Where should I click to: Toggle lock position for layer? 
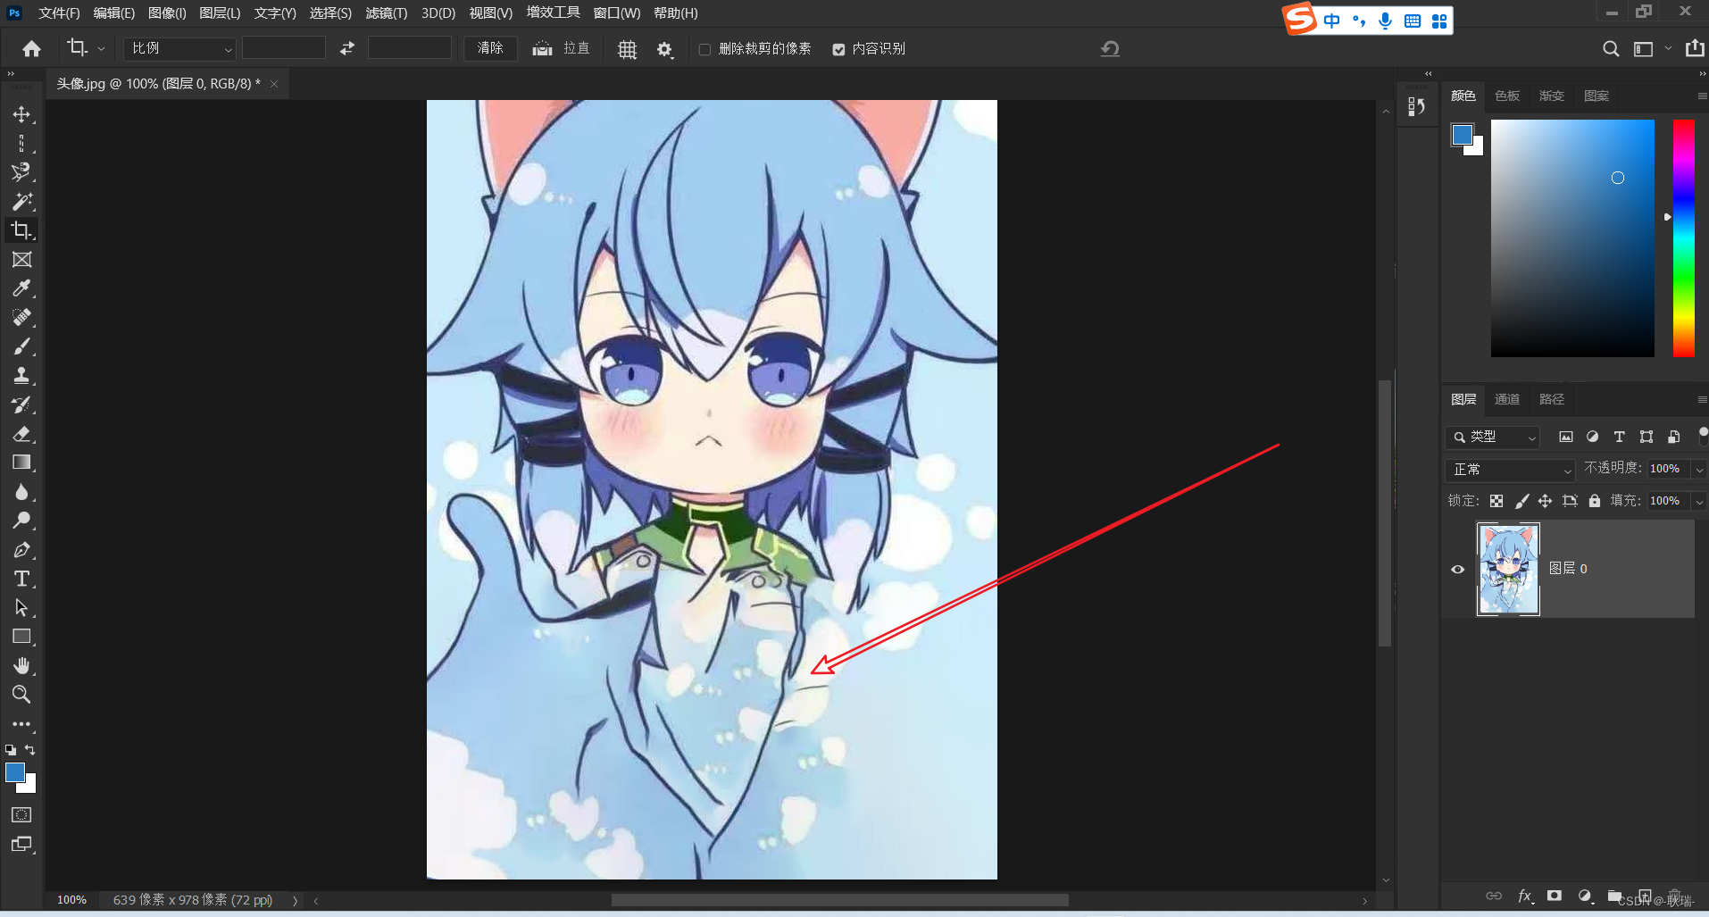coord(1545,501)
